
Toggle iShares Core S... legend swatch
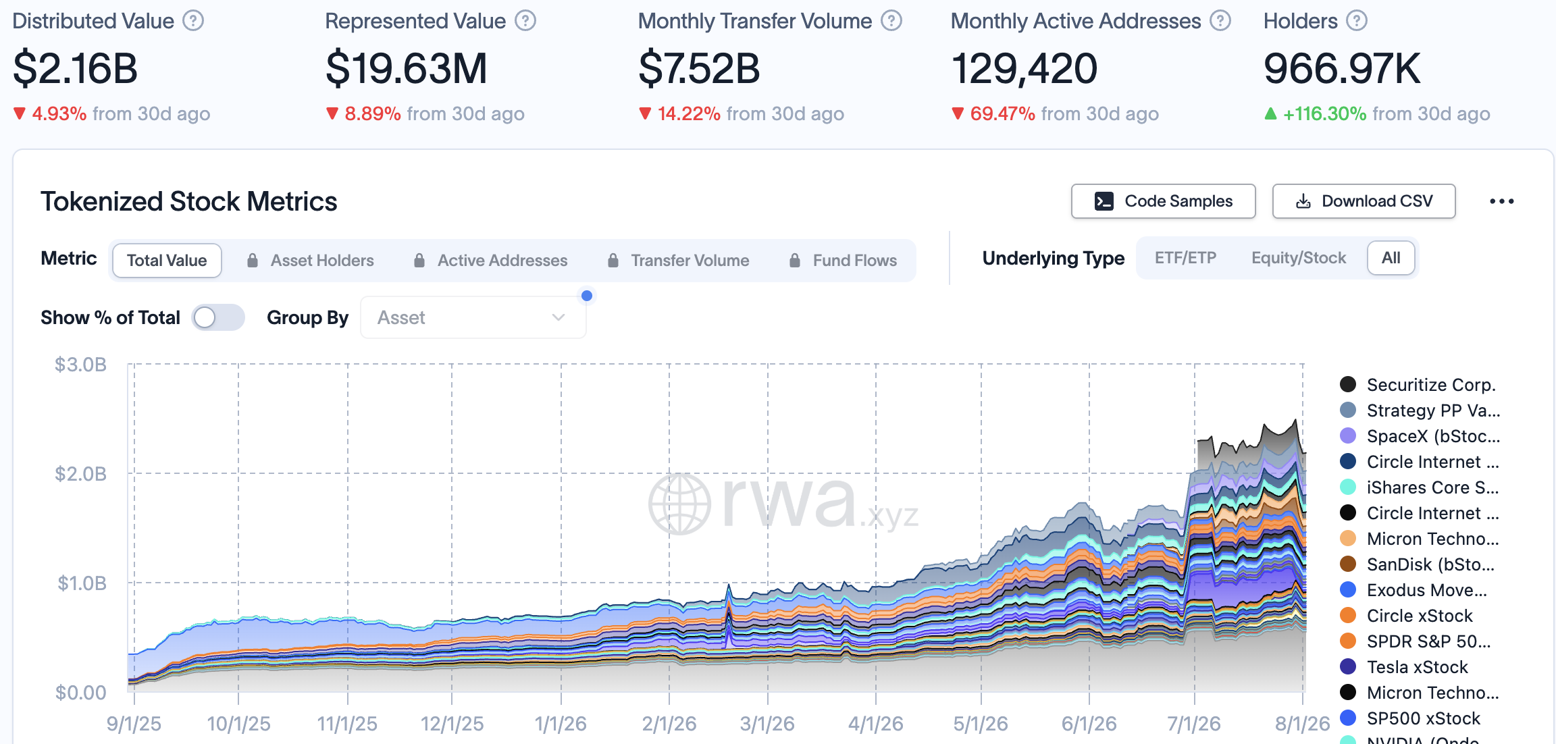[x=1348, y=487]
